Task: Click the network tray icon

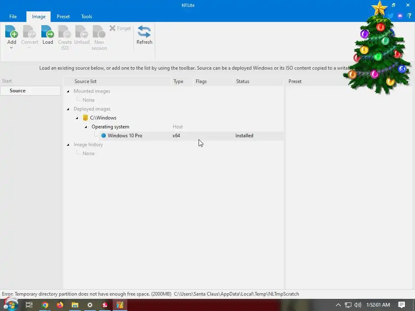Action: click(x=348, y=305)
